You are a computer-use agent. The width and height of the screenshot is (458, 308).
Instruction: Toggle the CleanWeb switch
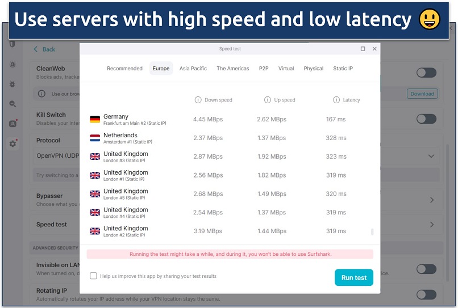(426, 73)
